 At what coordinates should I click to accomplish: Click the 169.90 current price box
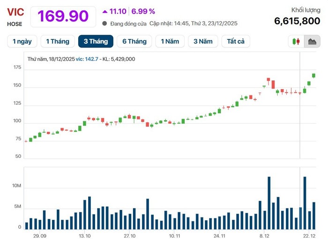coord(63,16)
